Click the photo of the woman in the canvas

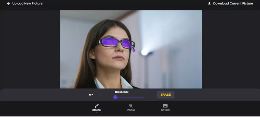pyautogui.click(x=131, y=49)
